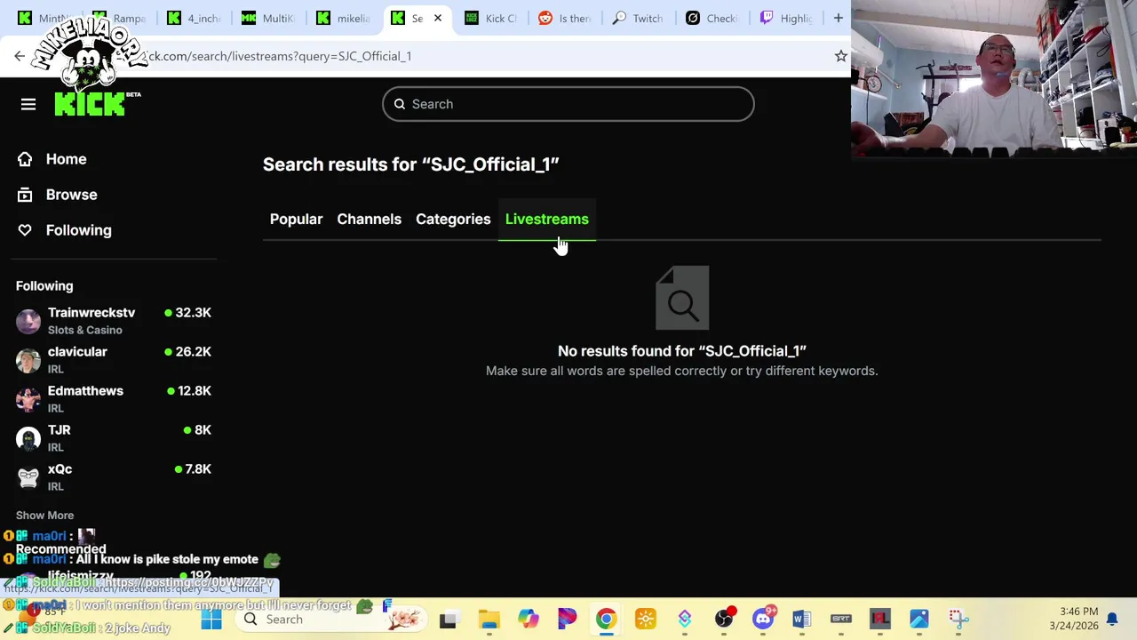Click the Home house icon in sidebar
Screen dimensions: 1137x640
click(x=25, y=159)
